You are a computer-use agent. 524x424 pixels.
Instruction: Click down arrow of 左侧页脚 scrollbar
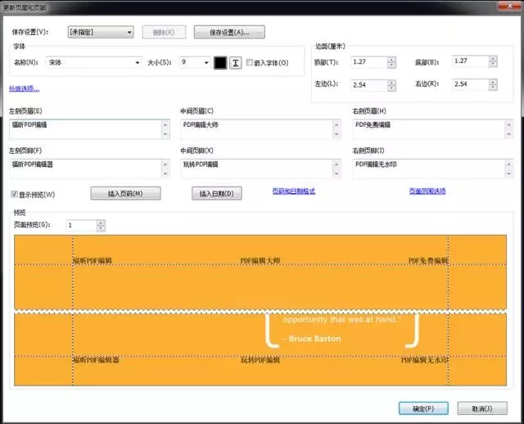(x=165, y=174)
